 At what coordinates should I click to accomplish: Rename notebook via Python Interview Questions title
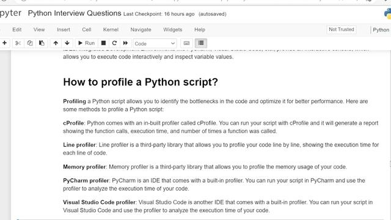coord(75,13)
